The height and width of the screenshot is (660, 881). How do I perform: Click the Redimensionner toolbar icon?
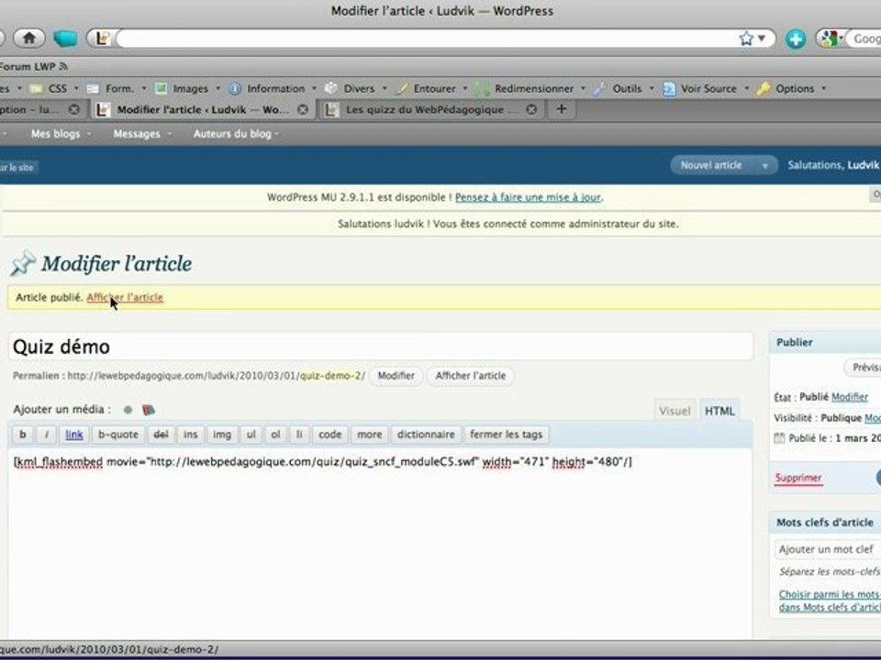[x=482, y=88]
